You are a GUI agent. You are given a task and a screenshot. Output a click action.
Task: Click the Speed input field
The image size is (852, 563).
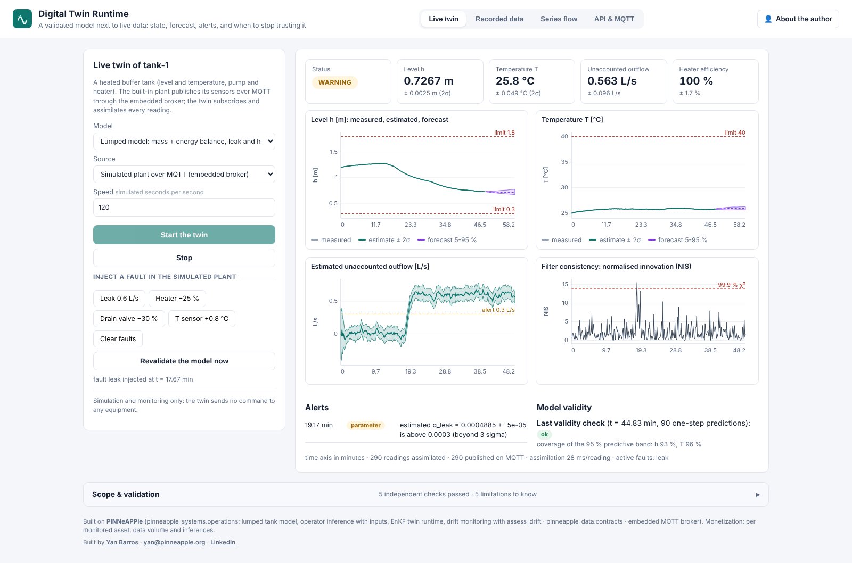(x=184, y=208)
